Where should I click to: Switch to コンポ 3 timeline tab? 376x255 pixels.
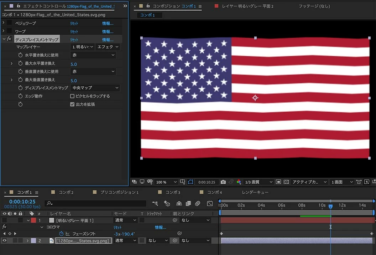tap(173, 192)
